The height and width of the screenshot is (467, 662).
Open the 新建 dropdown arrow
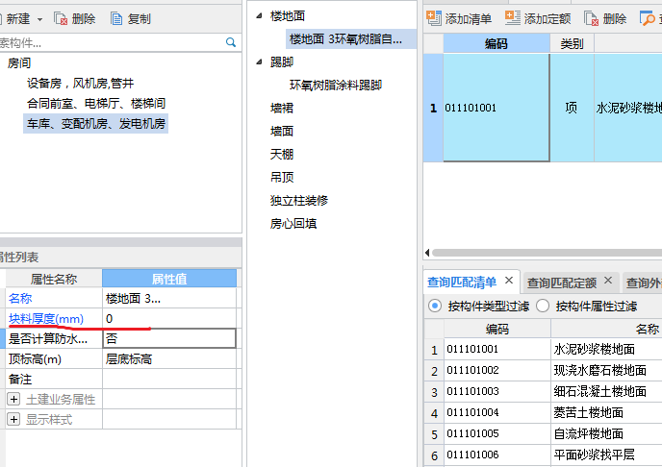39,19
